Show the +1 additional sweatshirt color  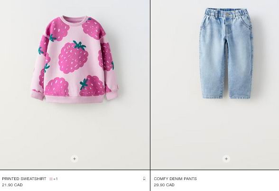point(56,179)
